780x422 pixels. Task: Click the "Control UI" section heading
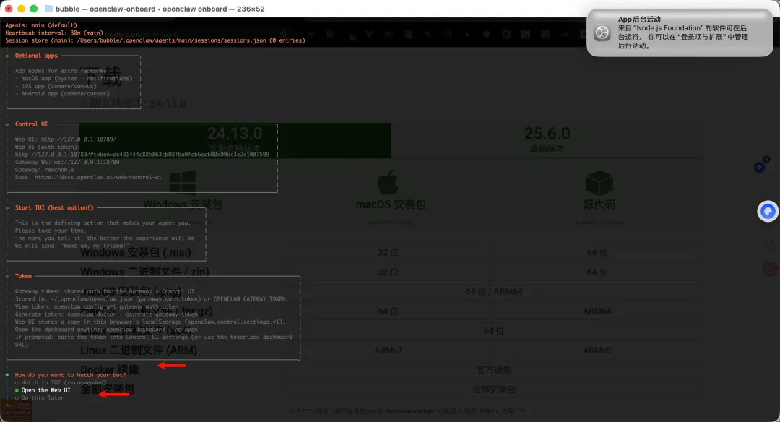(x=31, y=124)
